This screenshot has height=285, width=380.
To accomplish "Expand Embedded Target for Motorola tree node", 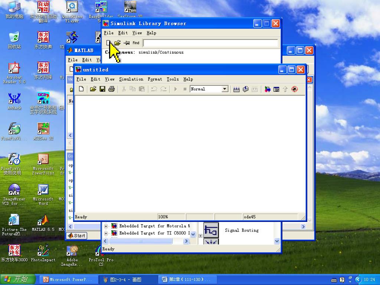I will (x=106, y=226).
